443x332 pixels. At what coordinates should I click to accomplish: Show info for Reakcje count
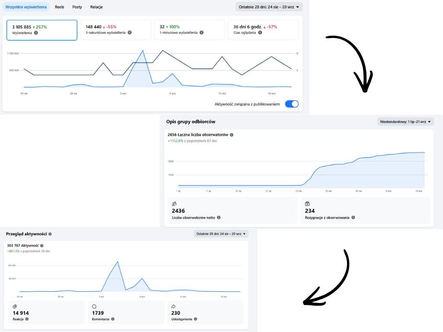click(x=27, y=319)
